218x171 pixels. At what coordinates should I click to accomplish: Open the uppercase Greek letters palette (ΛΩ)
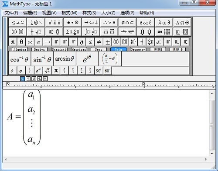click(182, 23)
